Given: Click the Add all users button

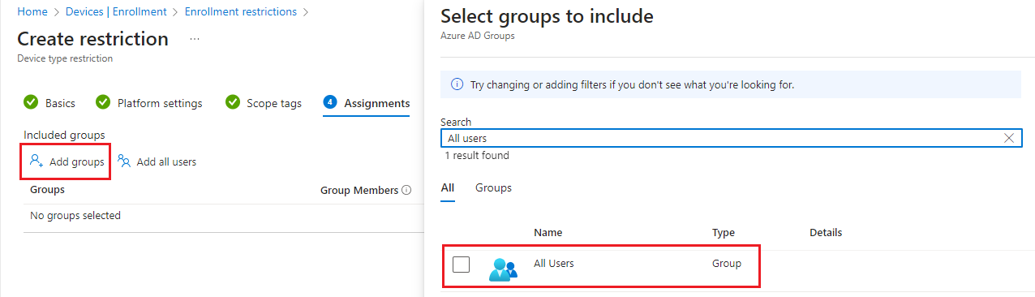Looking at the screenshot, I should coord(157,161).
